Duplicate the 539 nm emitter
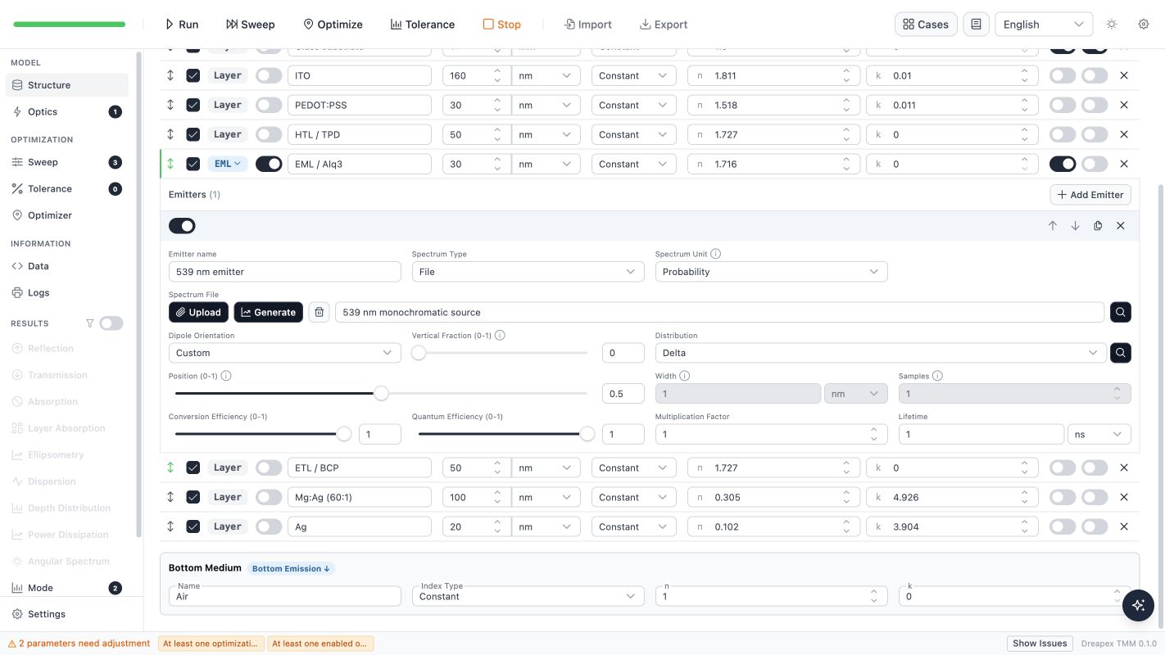The image size is (1165, 655). pyautogui.click(x=1098, y=226)
